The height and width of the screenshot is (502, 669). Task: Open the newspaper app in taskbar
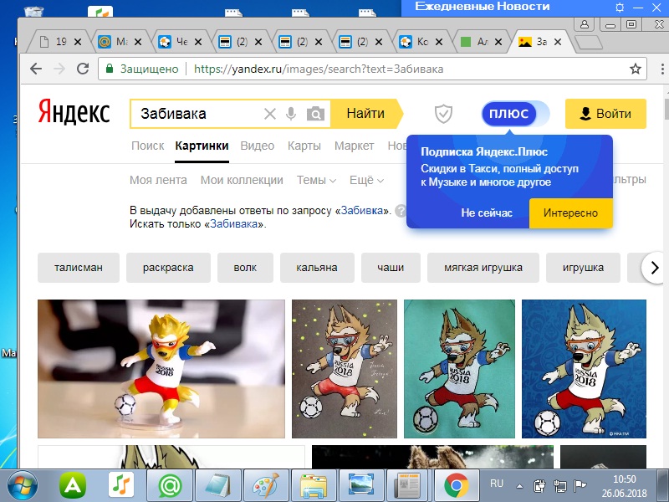coord(407,485)
